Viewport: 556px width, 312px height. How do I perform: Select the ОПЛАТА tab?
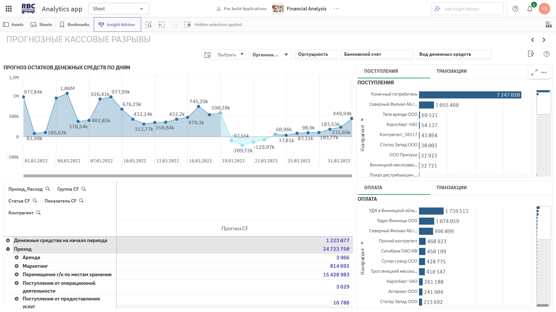tap(373, 188)
